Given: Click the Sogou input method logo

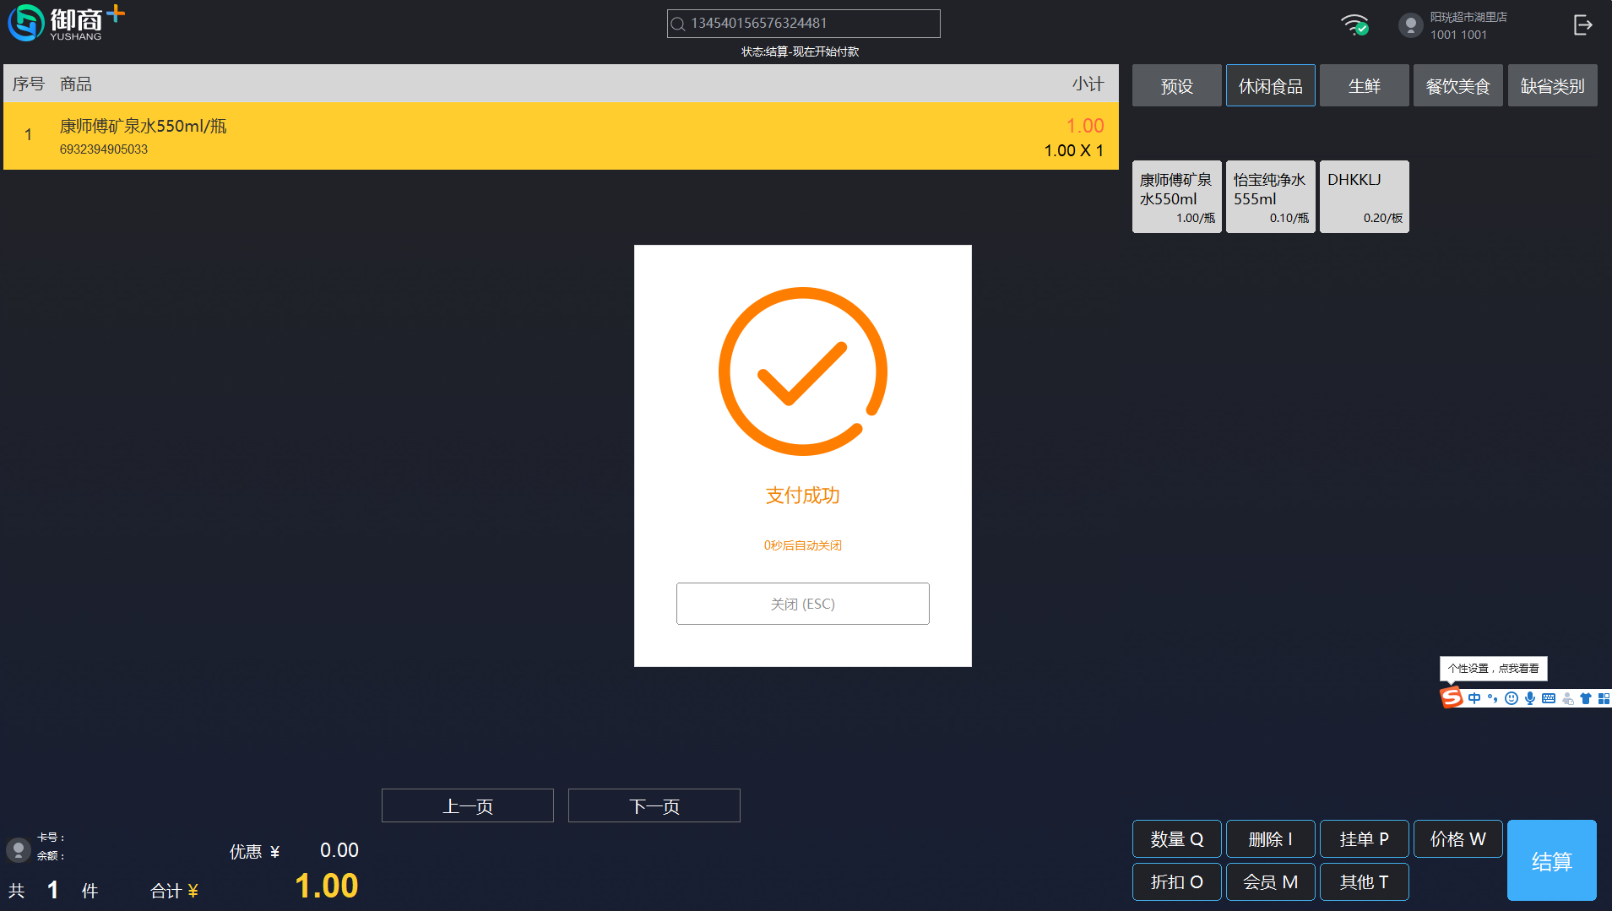Looking at the screenshot, I should pos(1451,698).
